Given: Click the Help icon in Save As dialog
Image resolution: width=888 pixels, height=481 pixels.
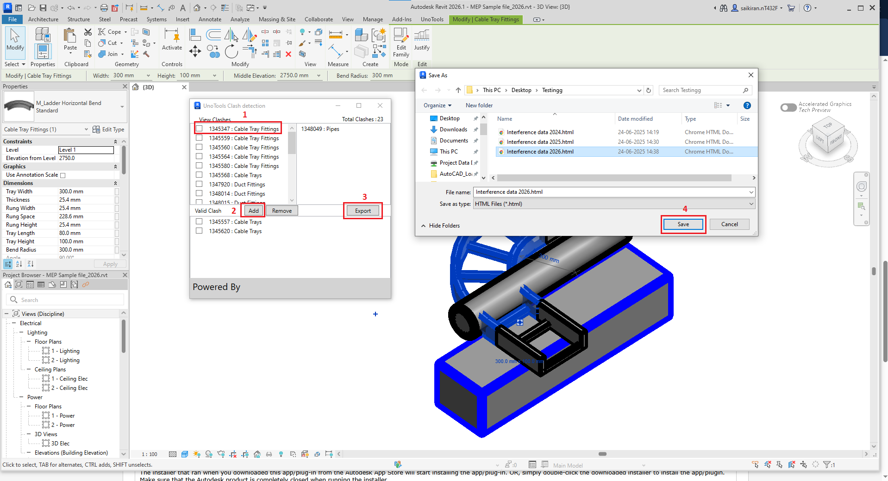Looking at the screenshot, I should pyautogui.click(x=747, y=105).
